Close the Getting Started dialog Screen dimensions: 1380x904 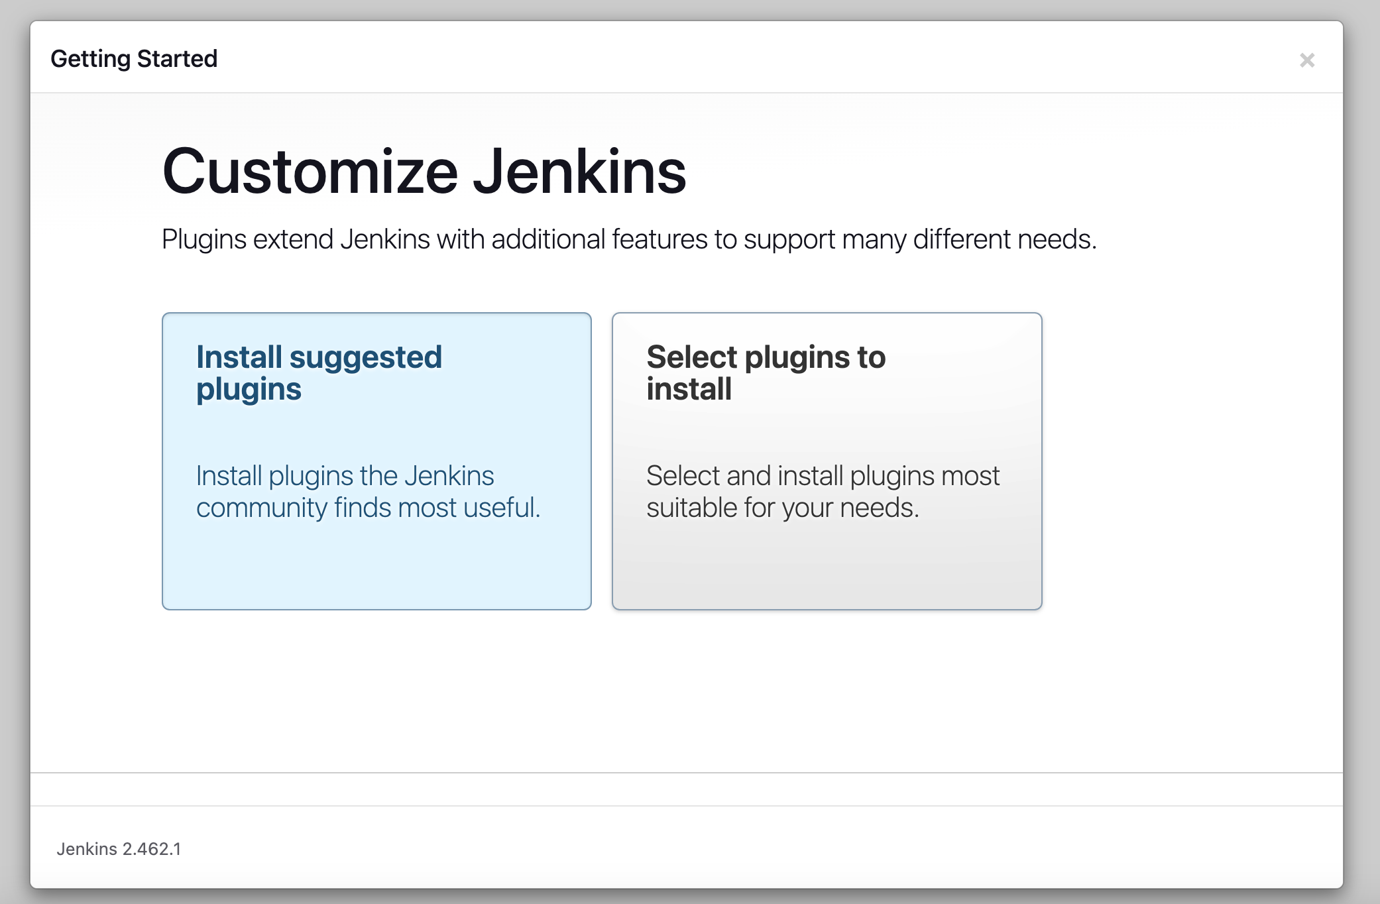tap(1306, 60)
